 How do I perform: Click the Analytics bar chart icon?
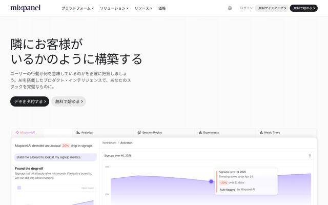click(x=78, y=132)
